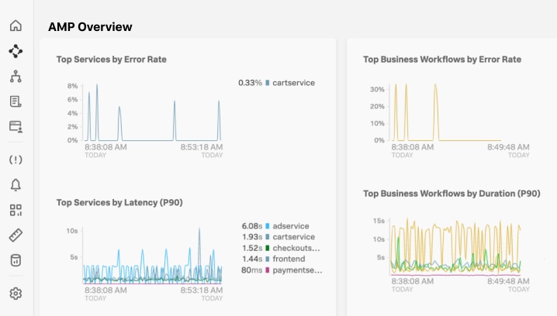Open the Infrastructure hierarchy icon in sidebar
Viewport: 557px width, 316px height.
[16, 77]
